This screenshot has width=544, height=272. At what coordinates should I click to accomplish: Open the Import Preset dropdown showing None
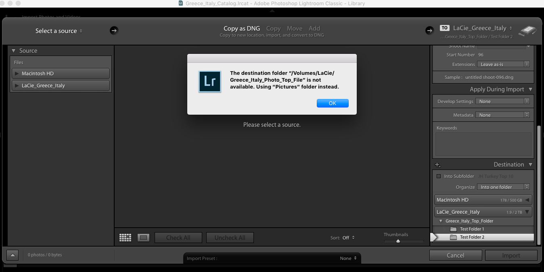(x=348, y=258)
